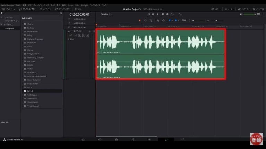Toggle the メディアプール panel
Screen dimensions: 266x149
(8, 9)
